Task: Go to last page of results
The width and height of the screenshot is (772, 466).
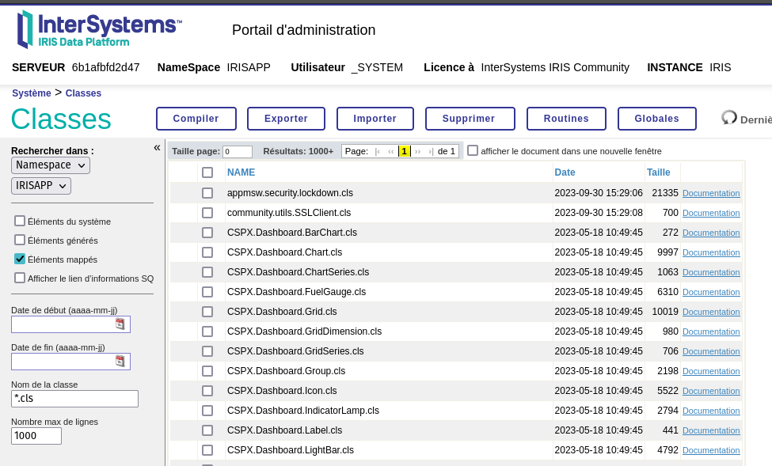Action: (x=430, y=151)
